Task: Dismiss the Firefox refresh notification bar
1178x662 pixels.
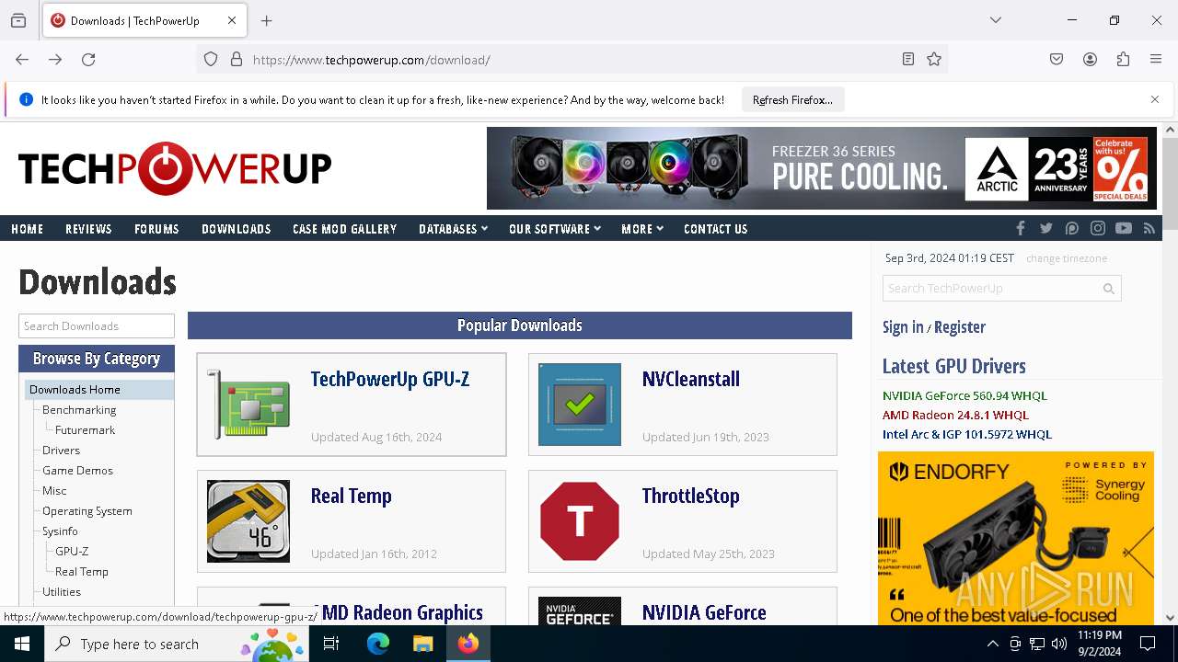Action: [1155, 99]
